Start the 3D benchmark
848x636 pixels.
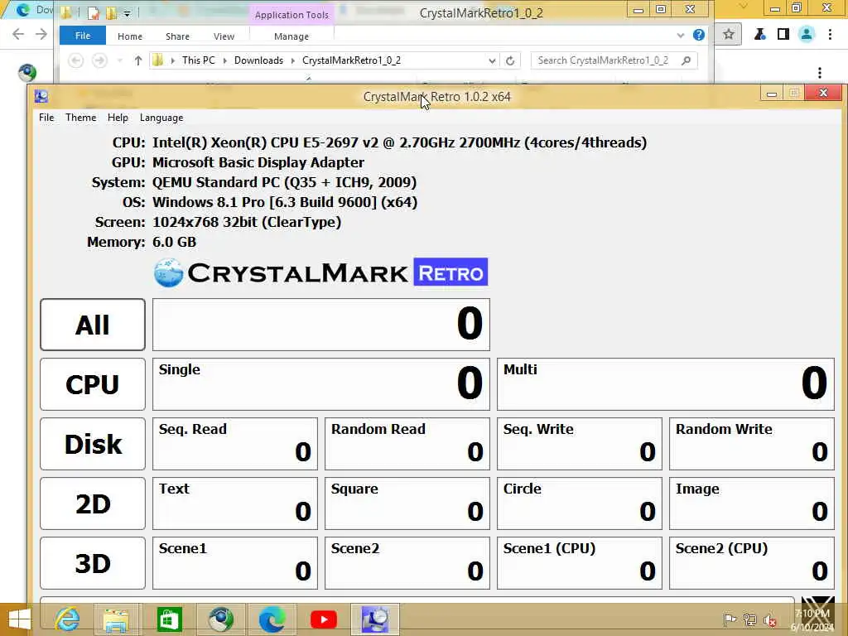93,563
